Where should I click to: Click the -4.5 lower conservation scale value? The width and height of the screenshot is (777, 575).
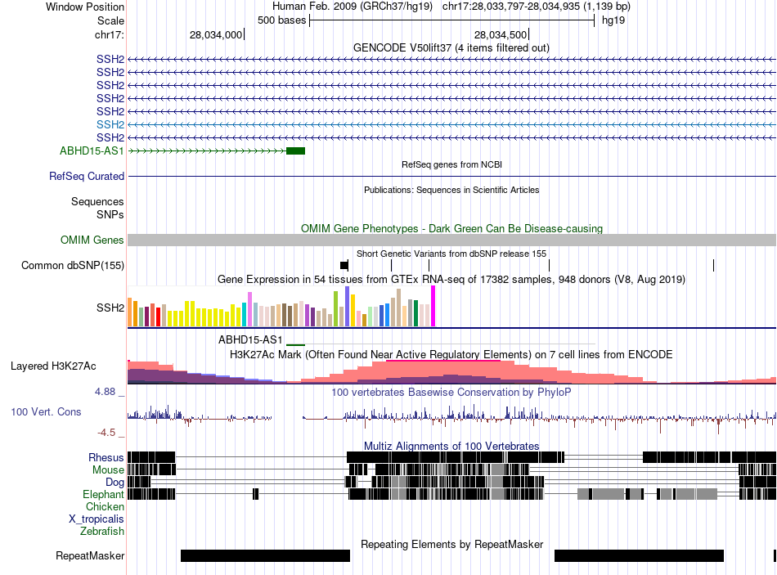point(106,433)
